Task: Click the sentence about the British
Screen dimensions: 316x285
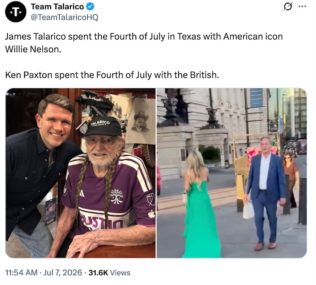Action: tap(112, 75)
